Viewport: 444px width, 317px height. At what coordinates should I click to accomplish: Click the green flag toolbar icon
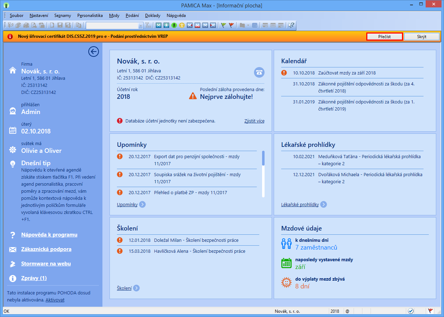click(x=223, y=25)
